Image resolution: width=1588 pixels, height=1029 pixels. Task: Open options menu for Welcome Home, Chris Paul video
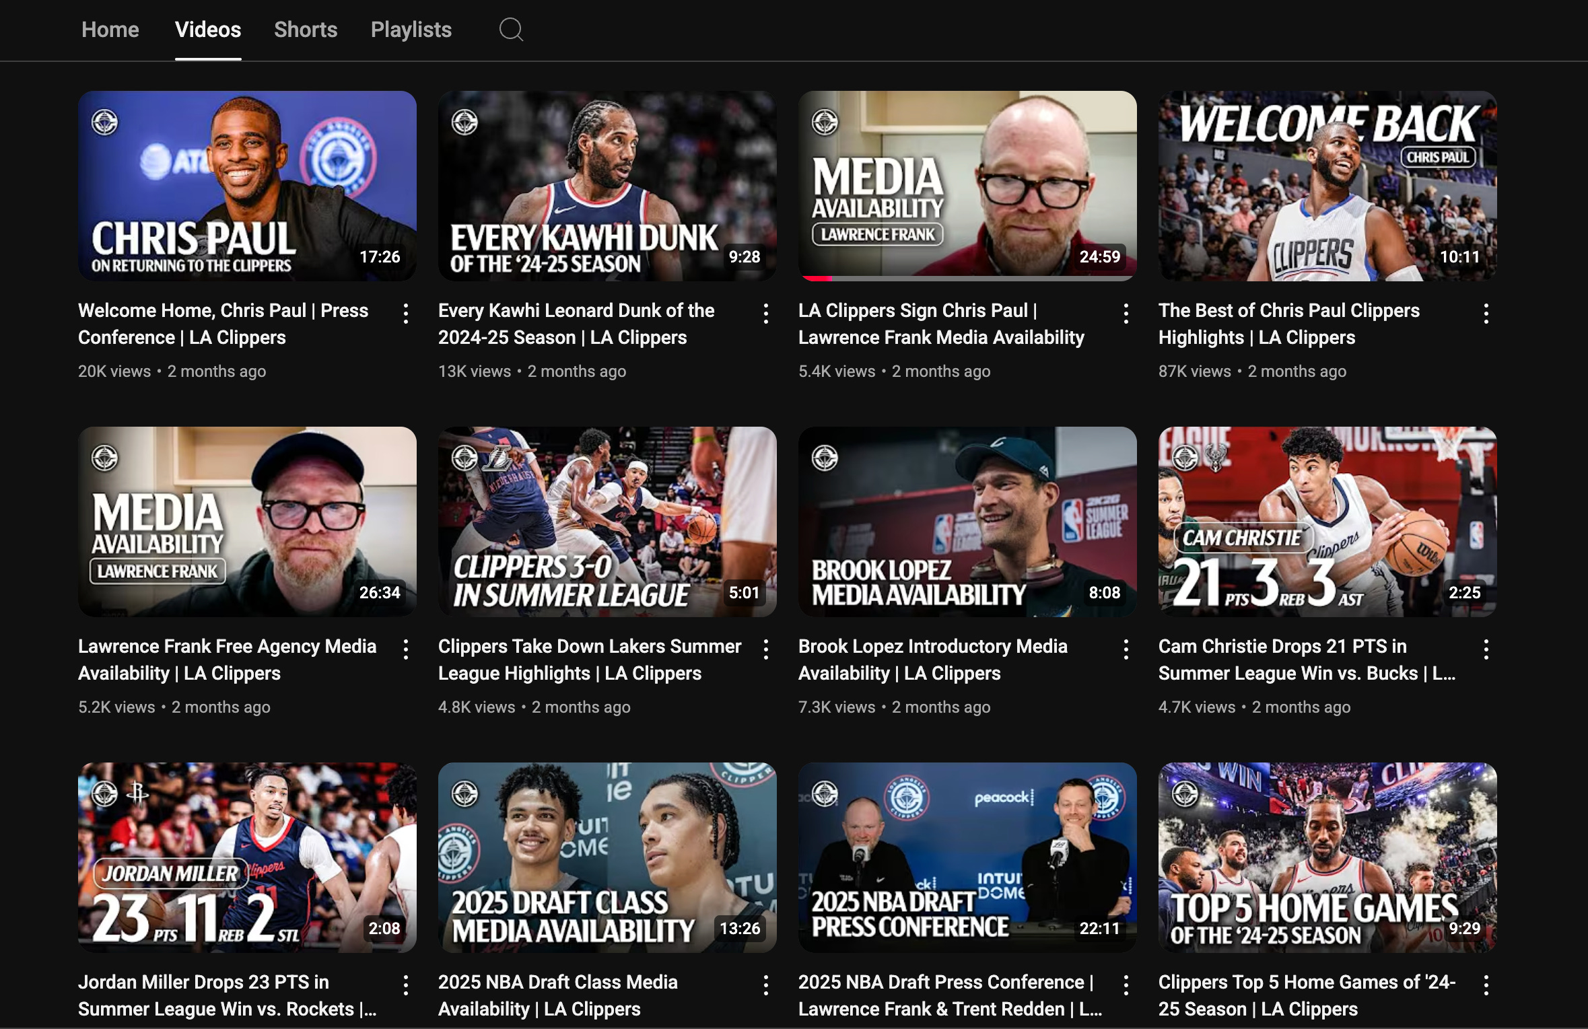405,314
